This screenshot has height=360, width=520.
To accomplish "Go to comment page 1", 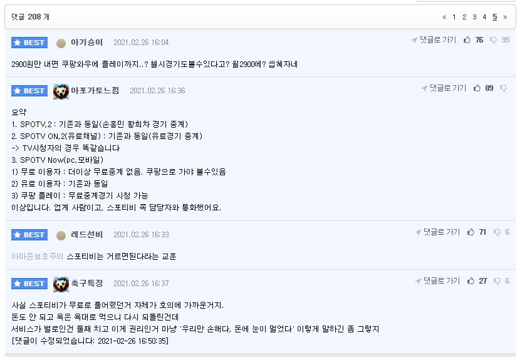I will tap(454, 17).
